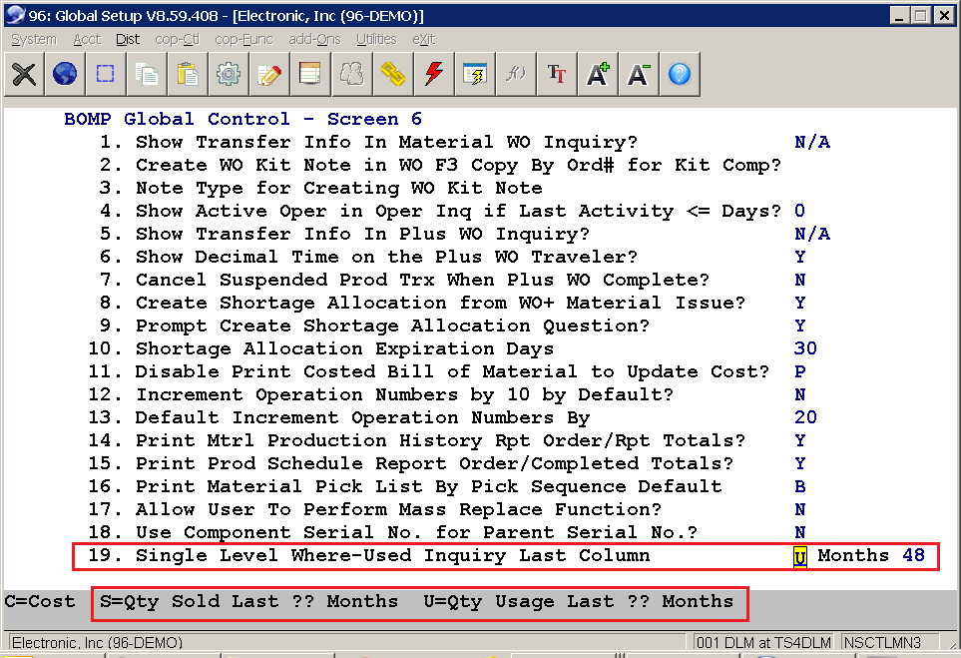Screen dimensions: 961x658
Task: Click the P value for Disable Print Costed Bill row
Action: [x=799, y=371]
